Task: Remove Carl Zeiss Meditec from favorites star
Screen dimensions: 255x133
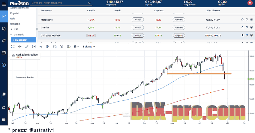Action: [242, 35]
